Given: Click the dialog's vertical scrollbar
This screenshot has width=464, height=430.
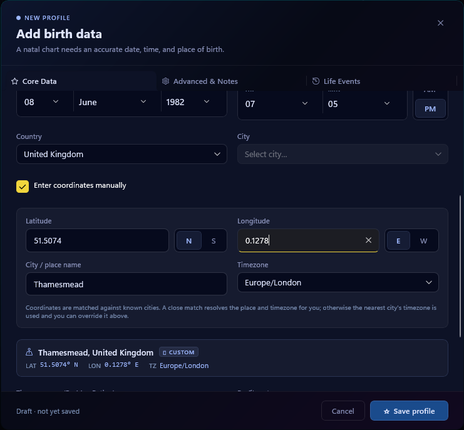Looking at the screenshot, I should click(460, 266).
